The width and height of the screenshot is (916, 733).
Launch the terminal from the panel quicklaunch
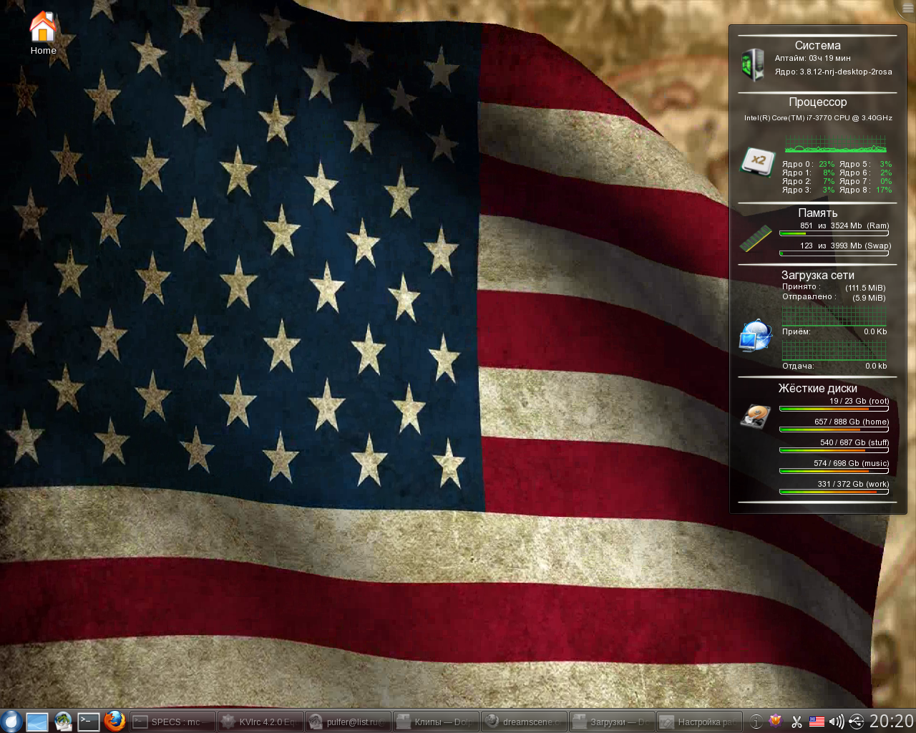89,722
